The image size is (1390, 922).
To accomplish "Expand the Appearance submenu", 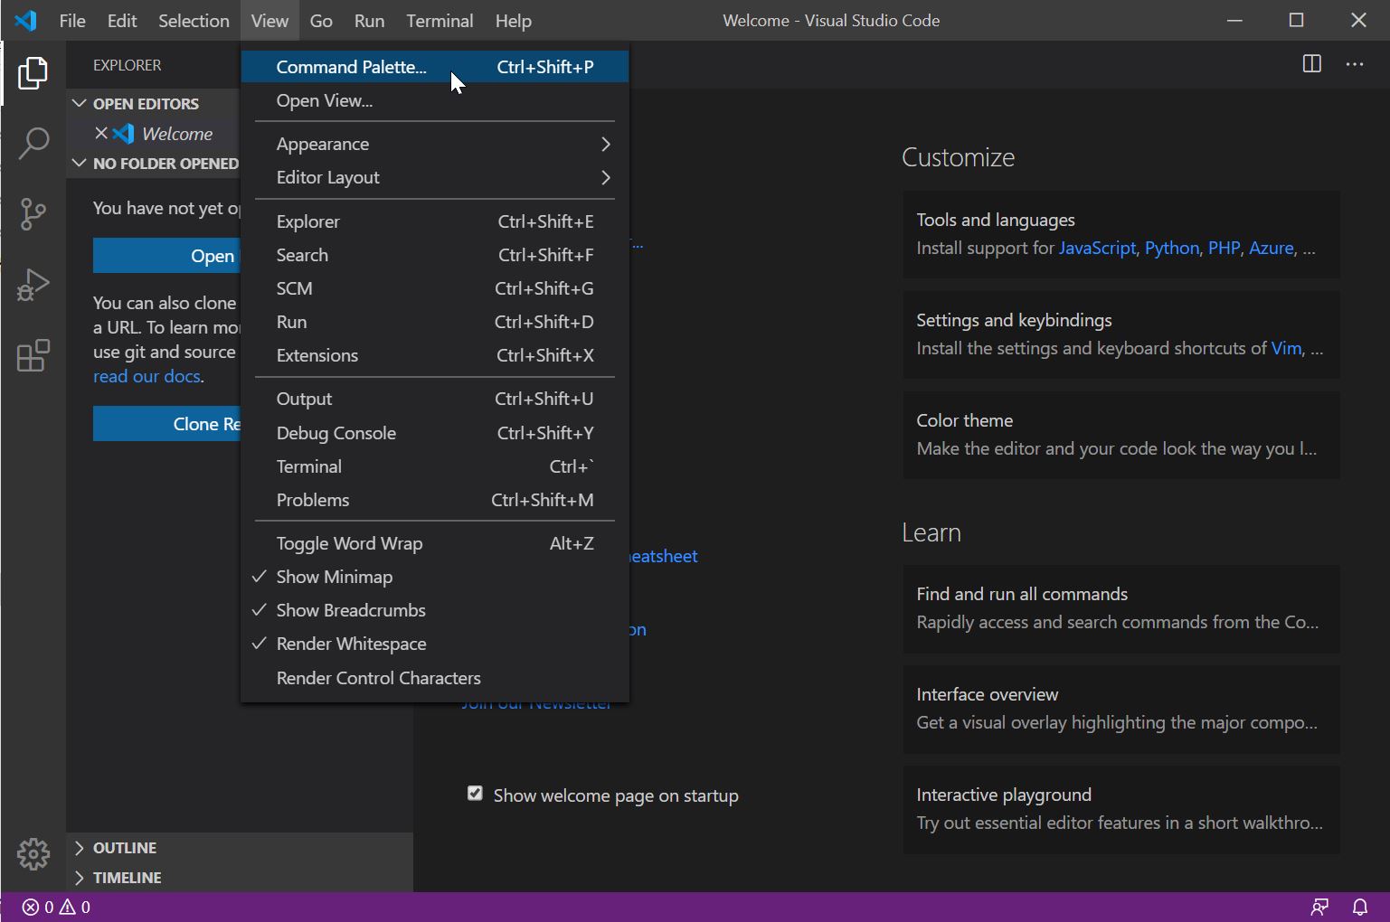I will (435, 144).
